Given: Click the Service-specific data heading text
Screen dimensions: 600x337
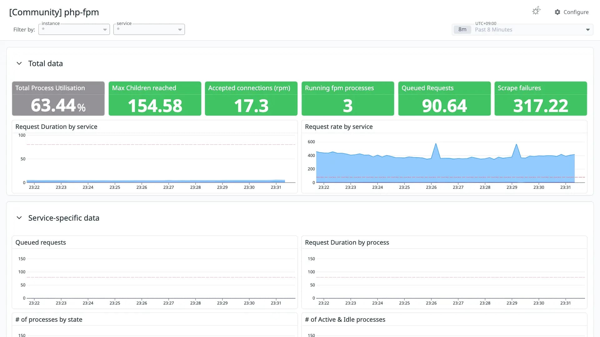Looking at the screenshot, I should (64, 218).
